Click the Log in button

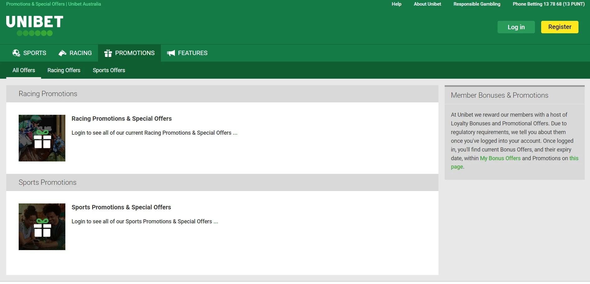(x=516, y=27)
